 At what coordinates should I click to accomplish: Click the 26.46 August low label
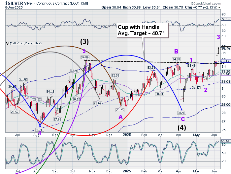pyautogui.click(x=39, y=130)
